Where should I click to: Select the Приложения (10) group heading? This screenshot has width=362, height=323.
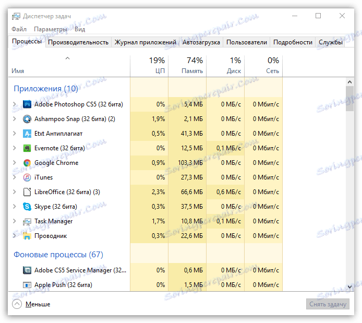pyautogui.click(x=46, y=88)
